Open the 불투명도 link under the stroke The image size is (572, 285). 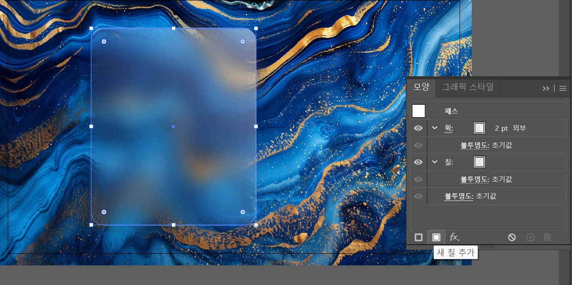(x=475, y=146)
